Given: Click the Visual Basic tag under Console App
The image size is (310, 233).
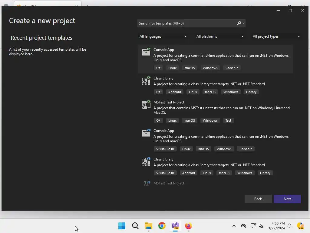Looking at the screenshot, I should (x=165, y=149).
